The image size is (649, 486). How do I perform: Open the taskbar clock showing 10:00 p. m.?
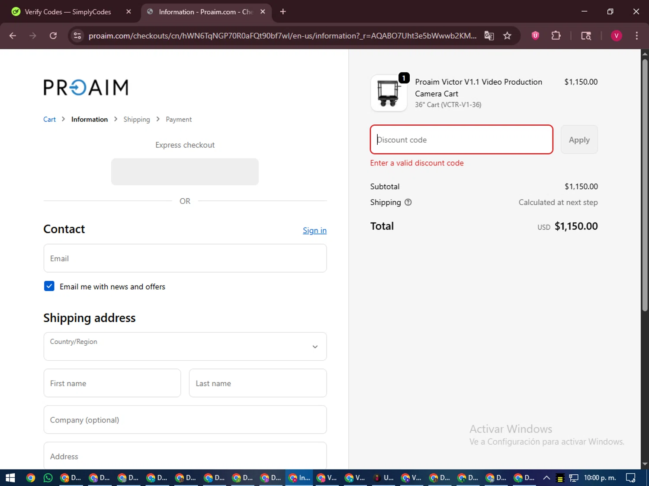(x=600, y=478)
